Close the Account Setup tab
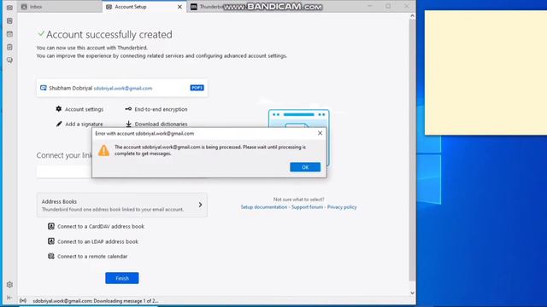 point(179,7)
